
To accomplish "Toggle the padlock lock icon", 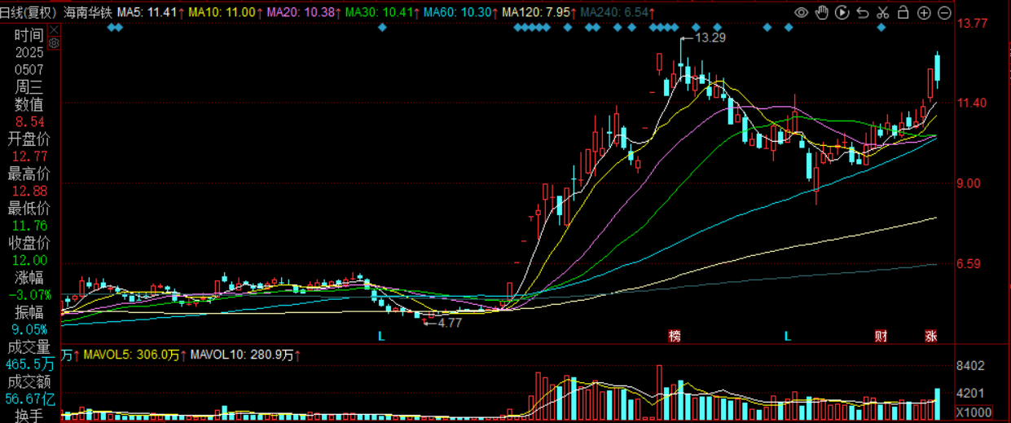I will [x=903, y=12].
